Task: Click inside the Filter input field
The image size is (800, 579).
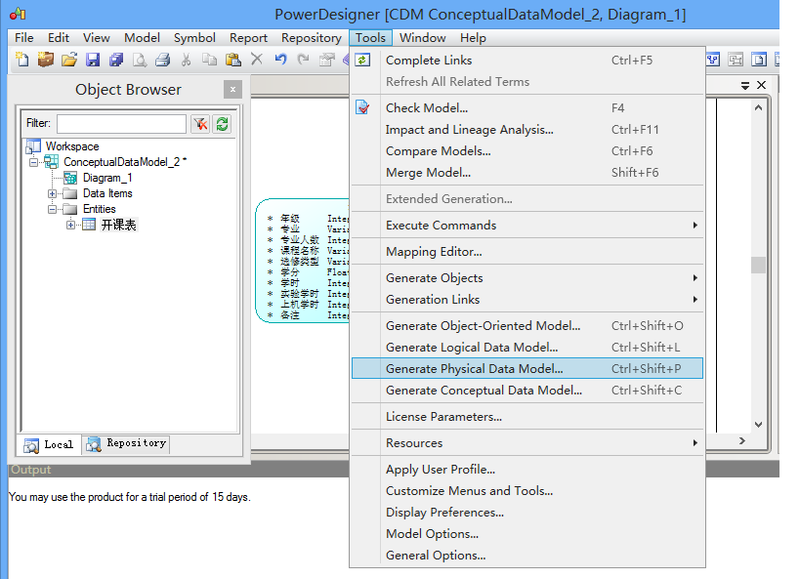Action: pos(121,123)
